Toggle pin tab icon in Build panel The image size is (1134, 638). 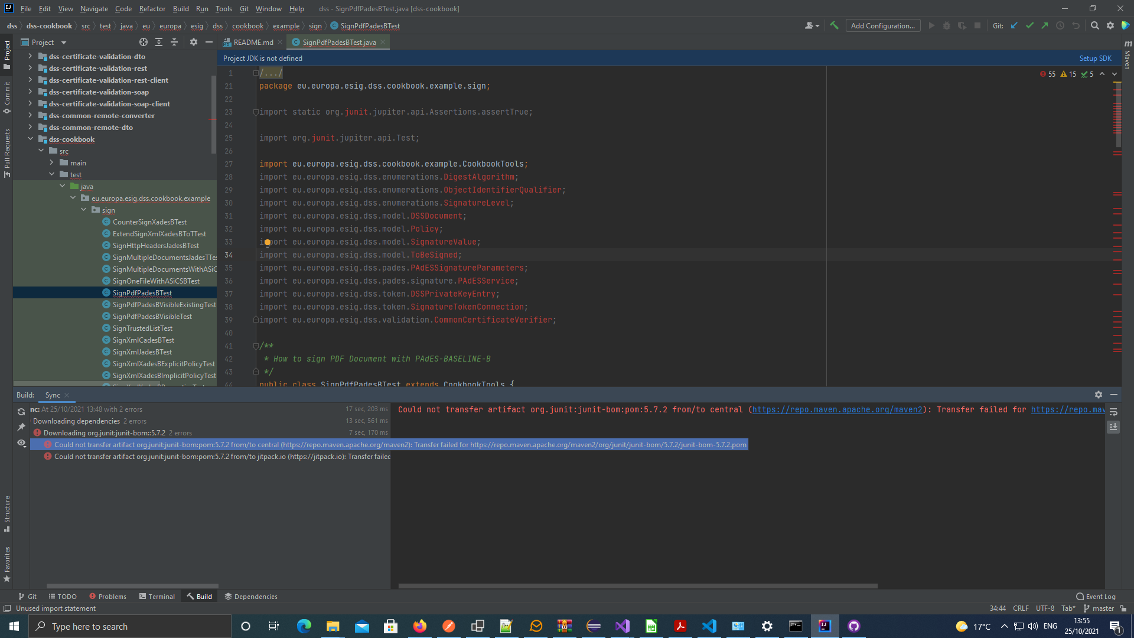[21, 427]
